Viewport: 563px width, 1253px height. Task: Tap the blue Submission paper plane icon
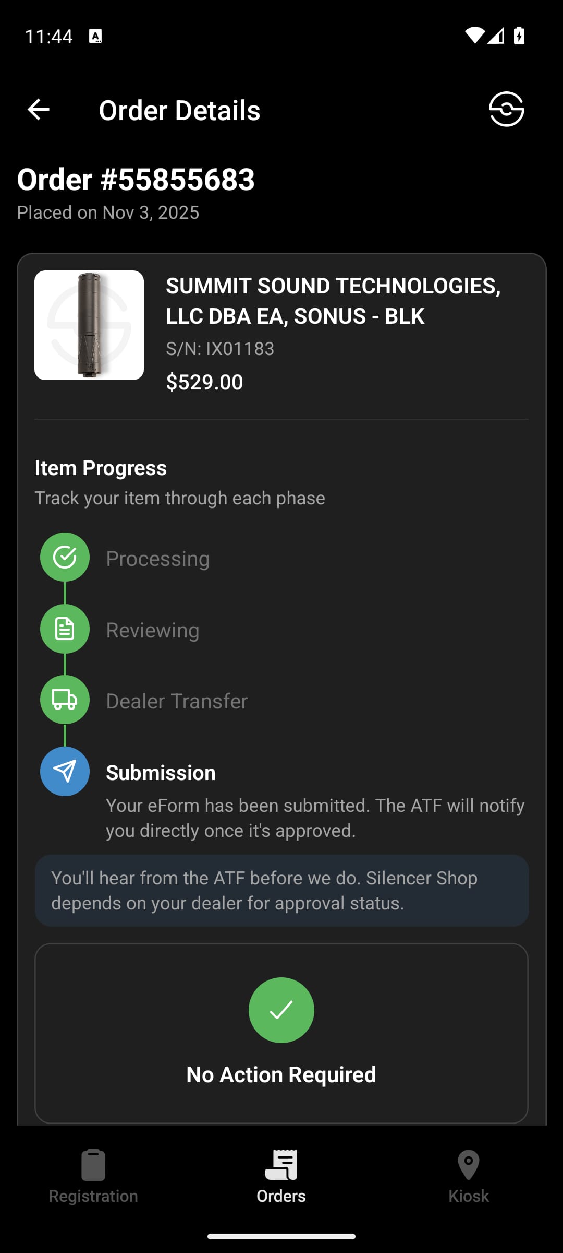click(x=64, y=771)
